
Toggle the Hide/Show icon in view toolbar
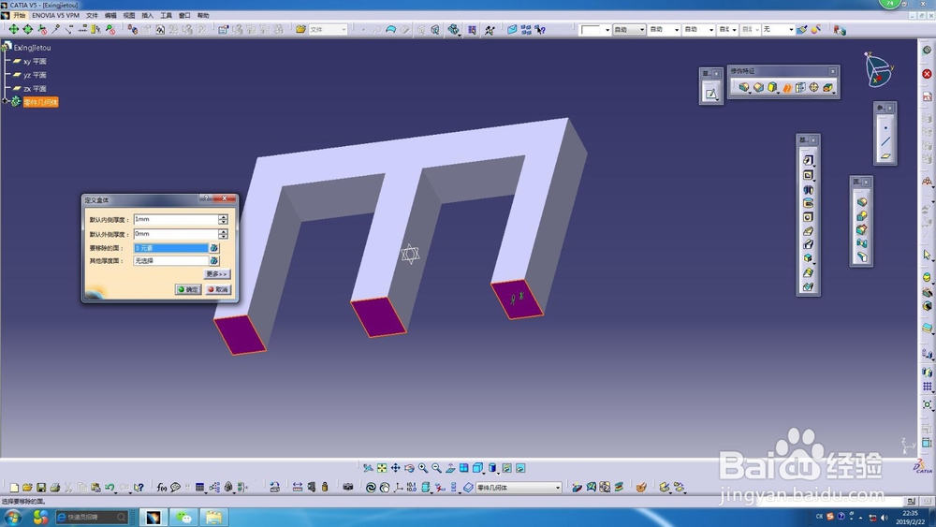pos(506,469)
